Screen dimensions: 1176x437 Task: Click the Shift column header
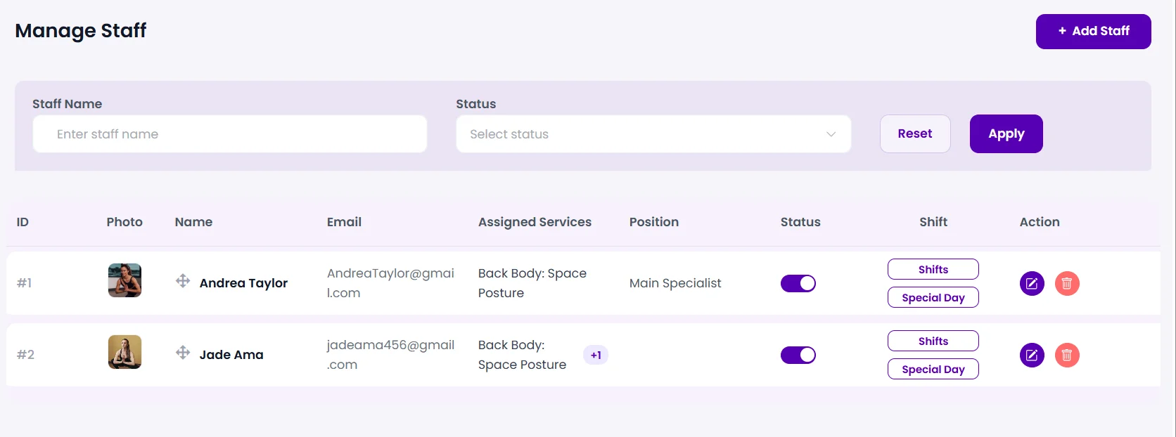[933, 222]
